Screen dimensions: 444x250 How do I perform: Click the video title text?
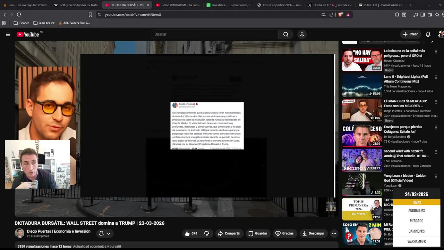tap(89, 223)
